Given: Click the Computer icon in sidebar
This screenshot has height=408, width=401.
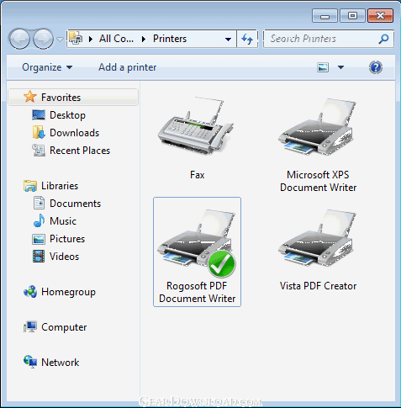Looking at the screenshot, I should coord(30,327).
